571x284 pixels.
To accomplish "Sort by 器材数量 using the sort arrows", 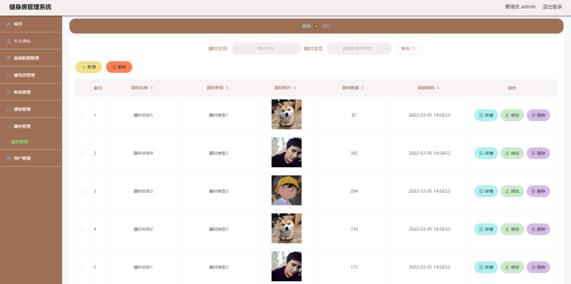I will (362, 88).
